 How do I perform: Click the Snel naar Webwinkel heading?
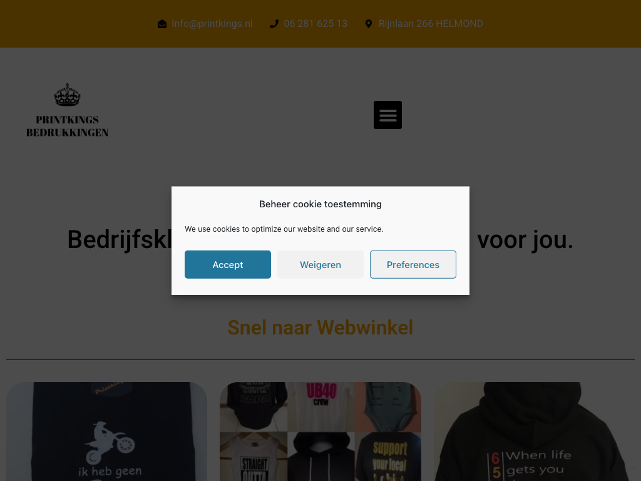[x=320, y=328]
